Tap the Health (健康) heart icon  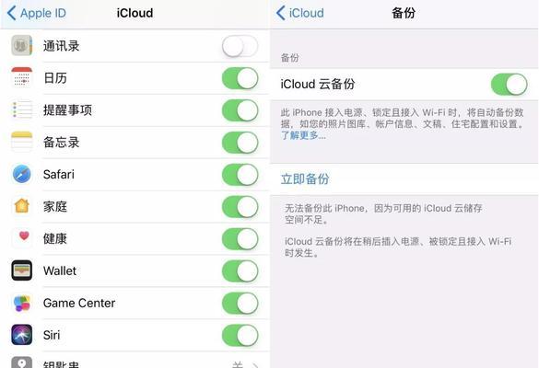tap(22, 238)
